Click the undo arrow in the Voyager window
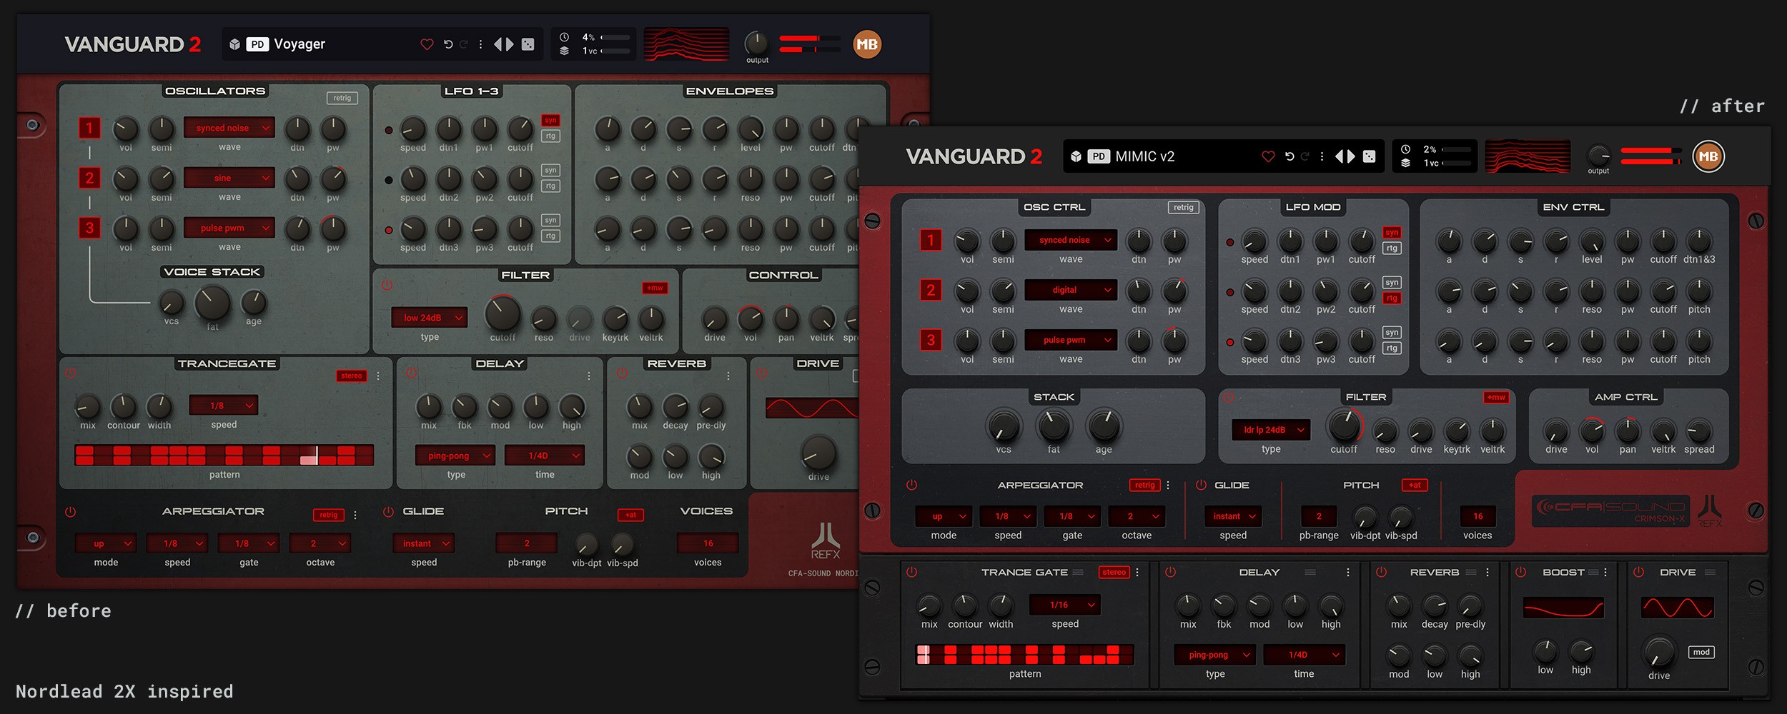This screenshot has height=714, width=1787. pos(448,44)
